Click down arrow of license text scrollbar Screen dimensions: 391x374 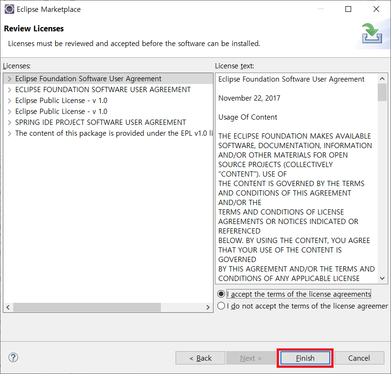(x=382, y=278)
